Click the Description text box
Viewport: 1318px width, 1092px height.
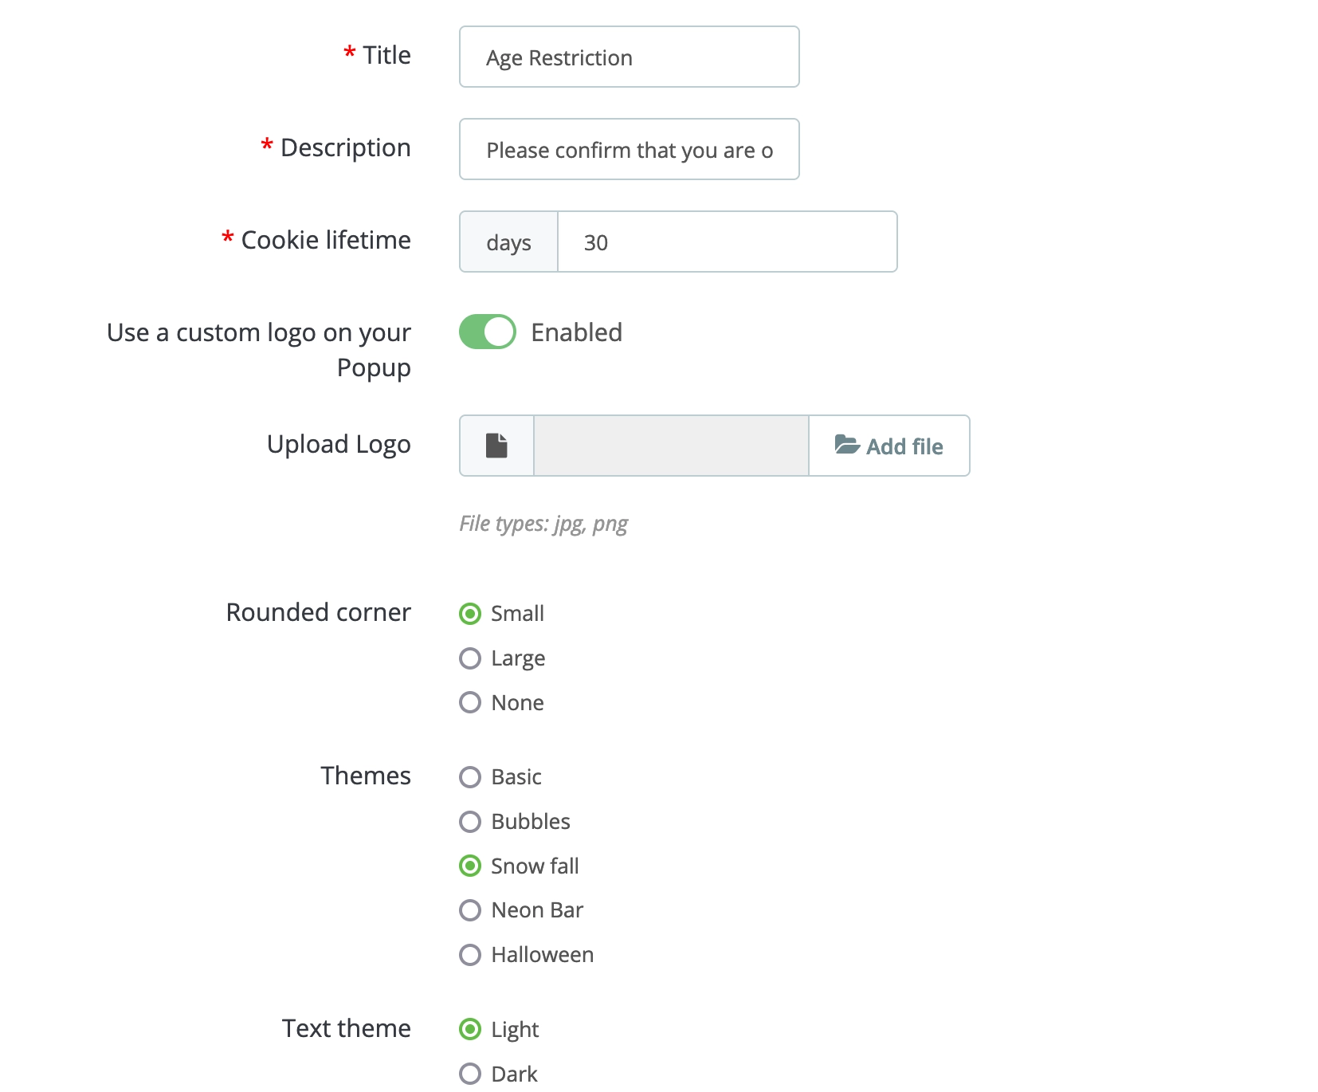point(628,149)
